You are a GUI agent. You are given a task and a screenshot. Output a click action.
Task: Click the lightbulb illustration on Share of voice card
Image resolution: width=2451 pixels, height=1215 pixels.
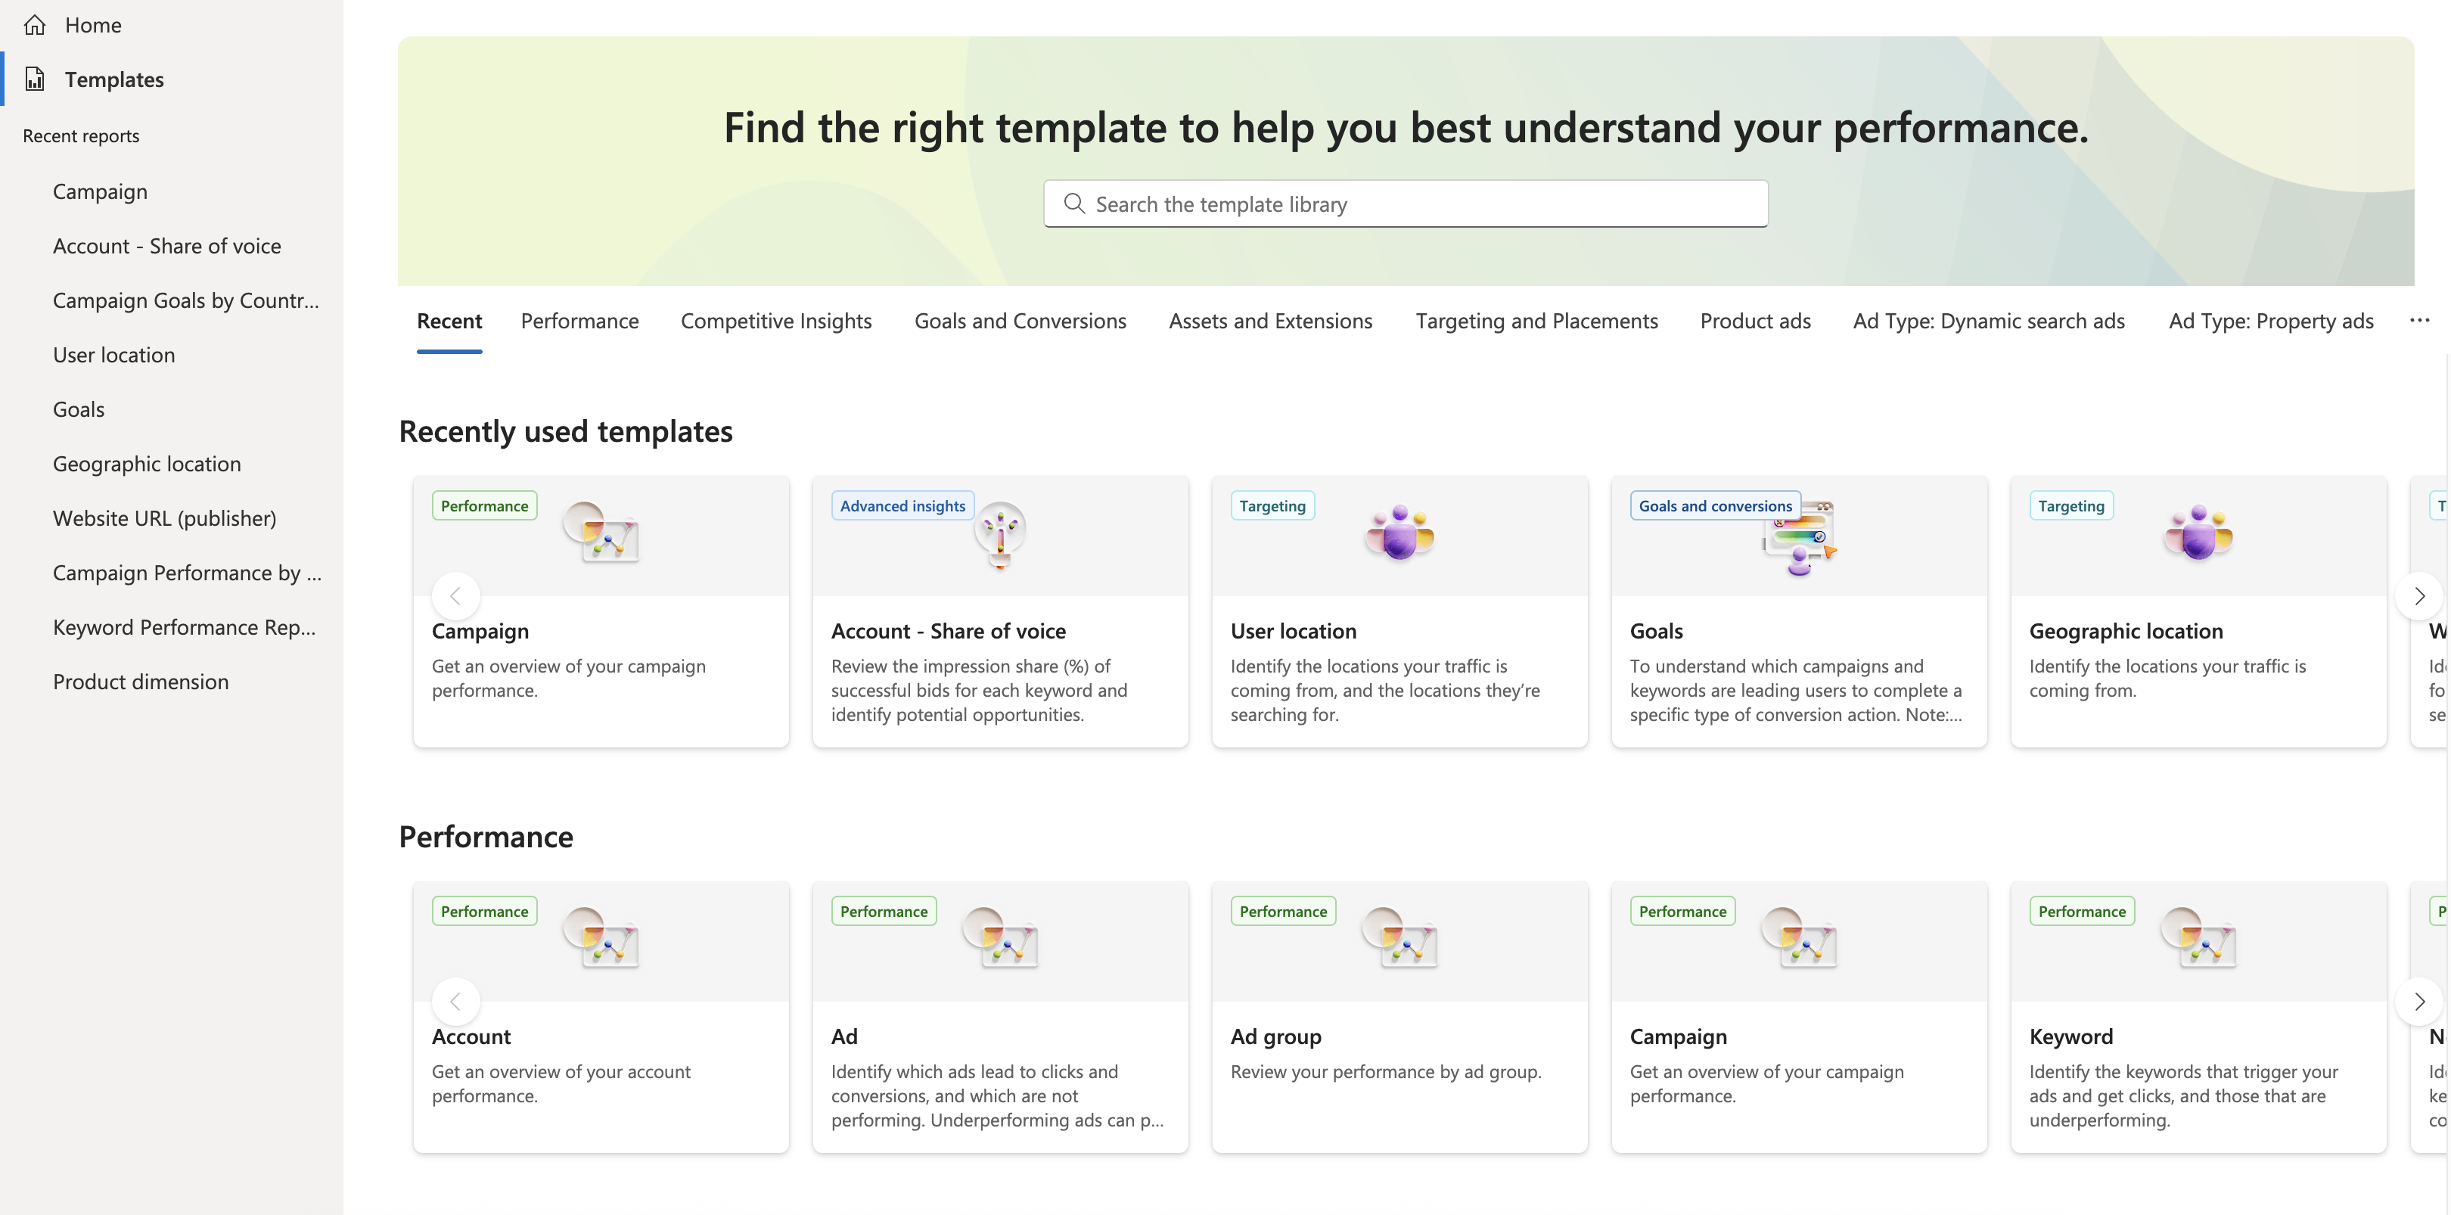(1000, 535)
